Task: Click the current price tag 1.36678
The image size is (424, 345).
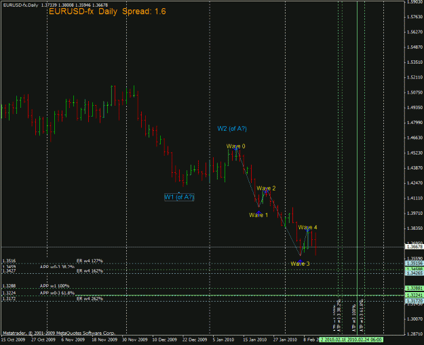Action: [415, 247]
